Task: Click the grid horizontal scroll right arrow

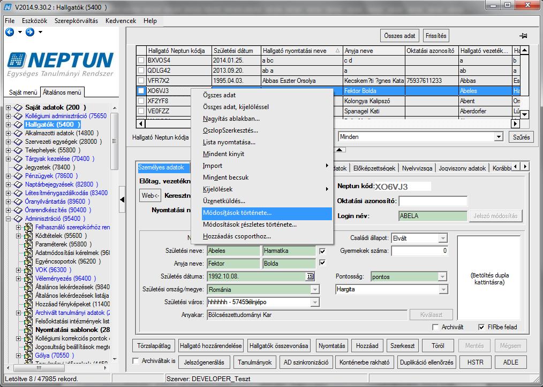Action: point(515,123)
